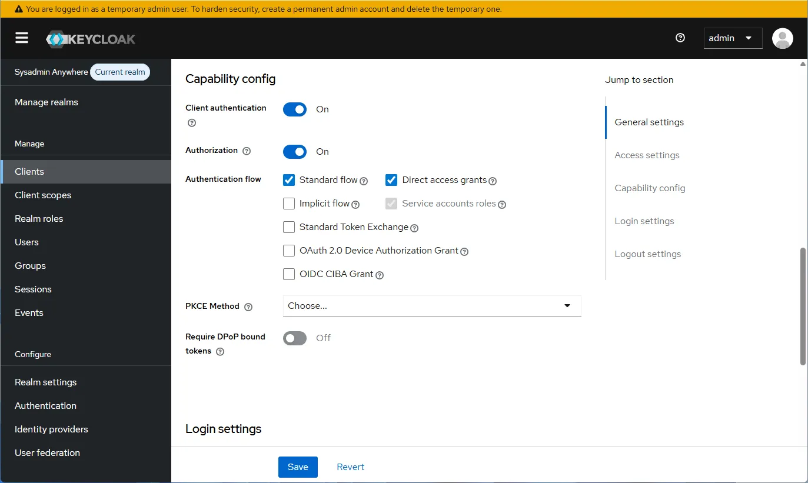This screenshot has height=483, width=808.
Task: Click the Keycloak logo
Action: click(x=90, y=38)
